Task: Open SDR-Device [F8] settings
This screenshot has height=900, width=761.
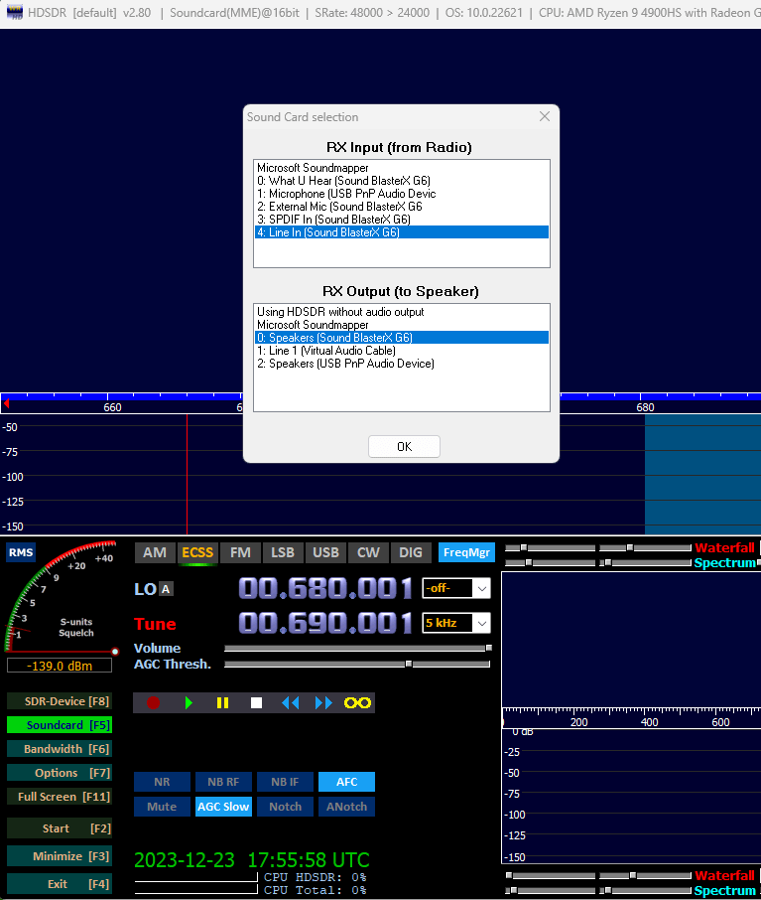Action: point(60,701)
